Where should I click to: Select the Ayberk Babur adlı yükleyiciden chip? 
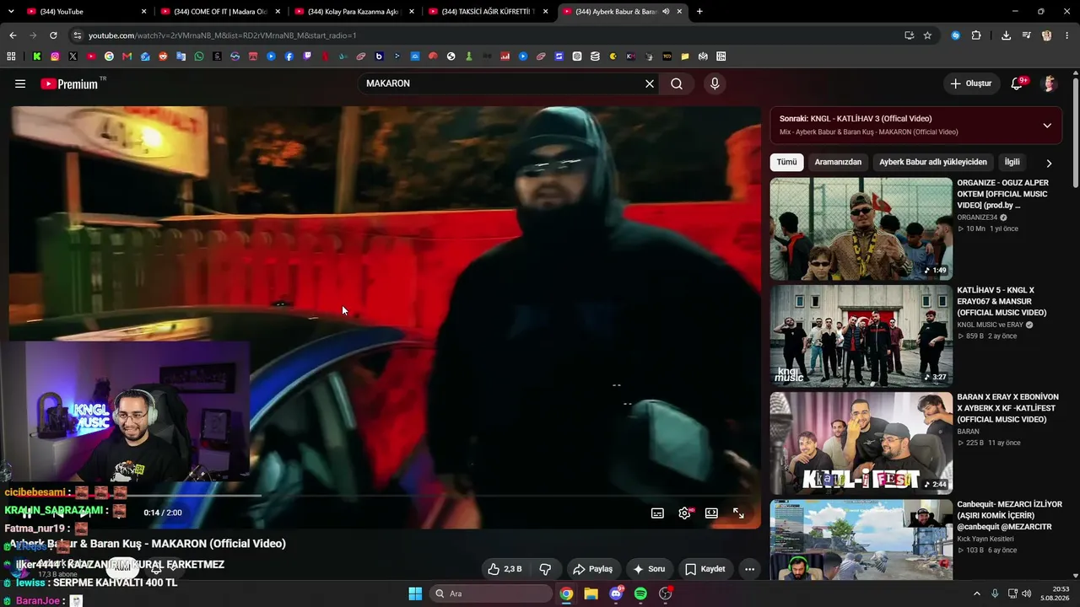point(932,162)
